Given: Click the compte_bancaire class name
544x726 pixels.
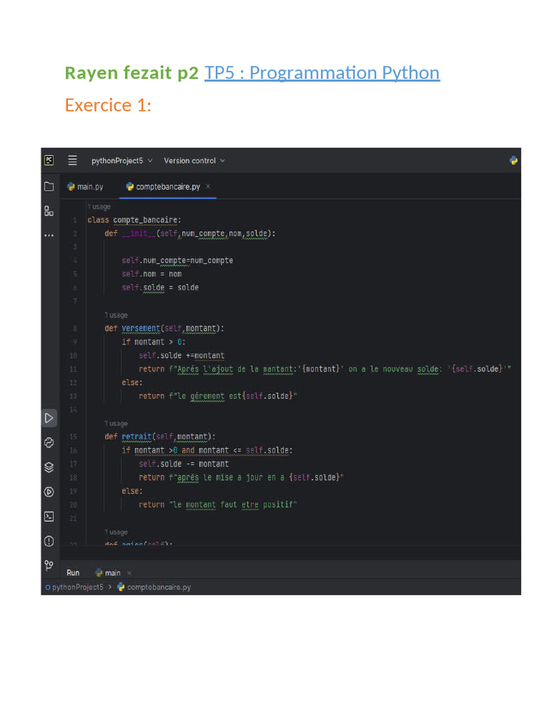Looking at the screenshot, I should click(145, 220).
